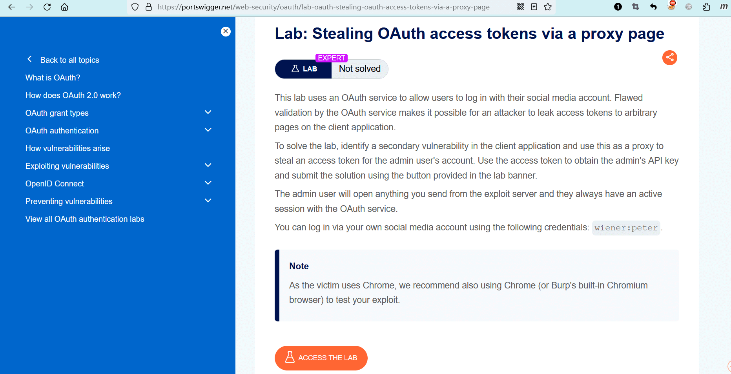Go to the browser home page
The width and height of the screenshot is (731, 374).
(64, 7)
